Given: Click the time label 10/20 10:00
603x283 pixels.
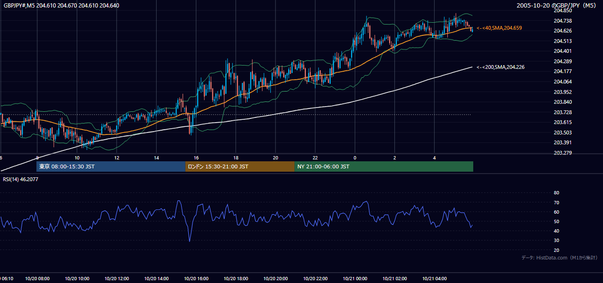Looking at the screenshot, I should pyautogui.click(x=76, y=279).
